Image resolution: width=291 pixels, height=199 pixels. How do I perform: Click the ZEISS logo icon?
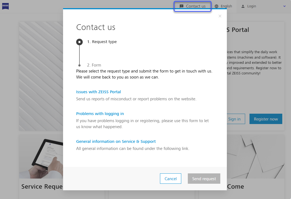coord(5,6)
